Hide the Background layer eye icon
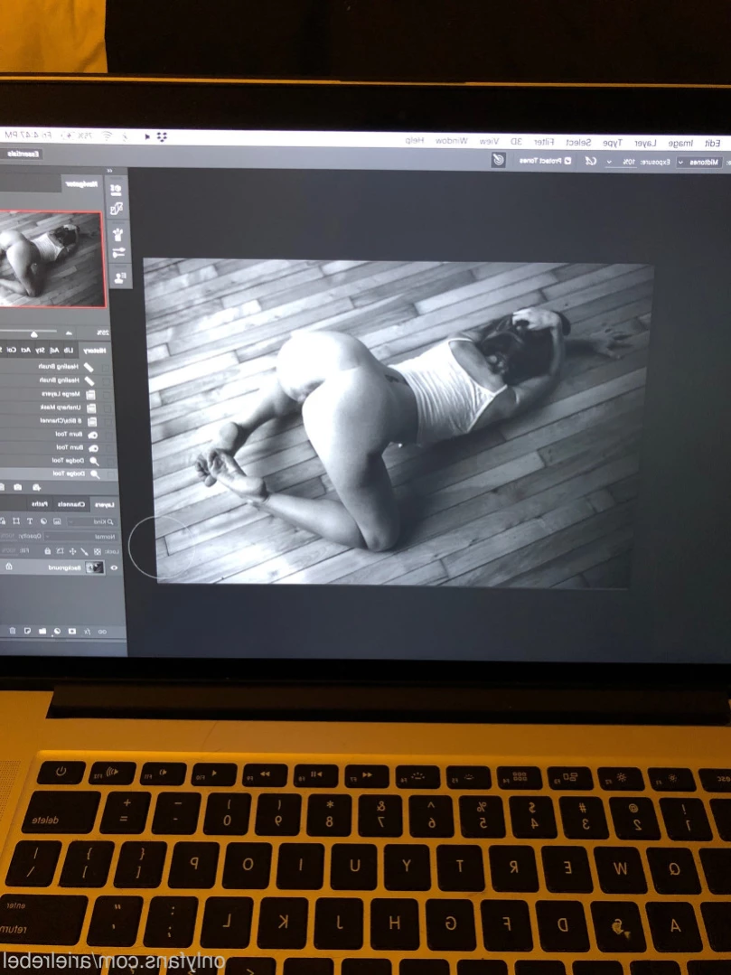This screenshot has width=731, height=975. pyautogui.click(x=114, y=567)
